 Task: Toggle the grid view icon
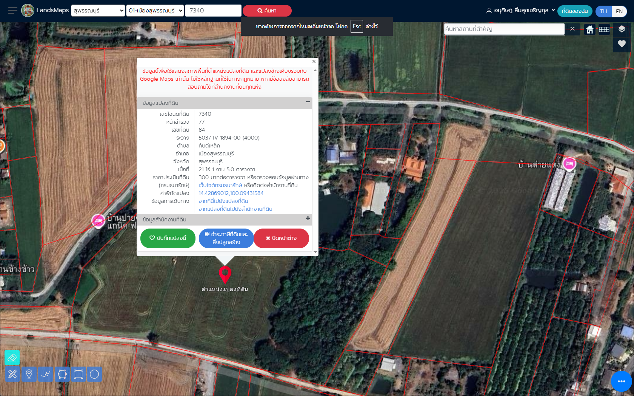tap(604, 29)
